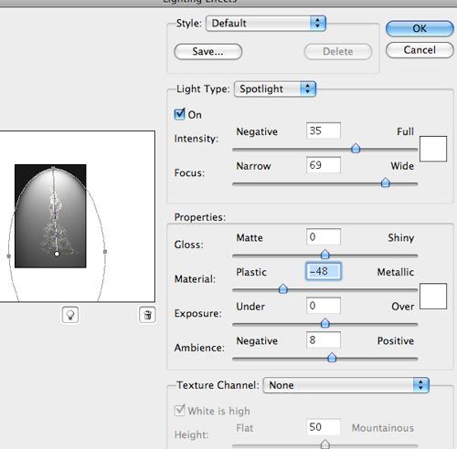Click the Positive label of Ambience
The image size is (457, 449).
click(396, 340)
